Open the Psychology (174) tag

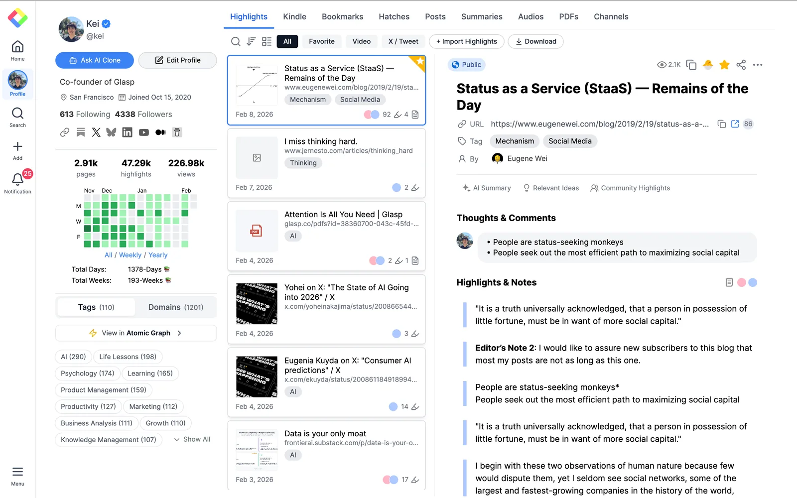click(x=88, y=373)
